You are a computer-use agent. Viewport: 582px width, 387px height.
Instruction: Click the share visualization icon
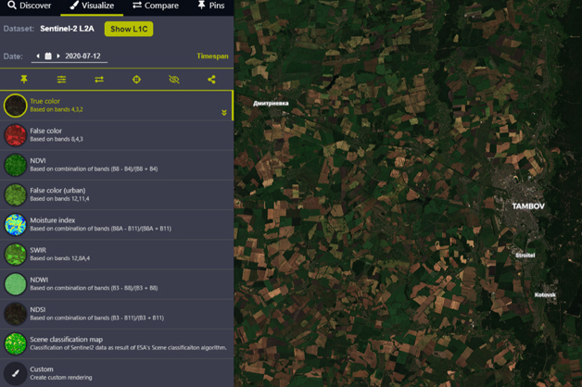point(211,80)
